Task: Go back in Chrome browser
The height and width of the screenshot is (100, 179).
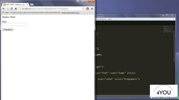Action: click(x=4, y=9)
